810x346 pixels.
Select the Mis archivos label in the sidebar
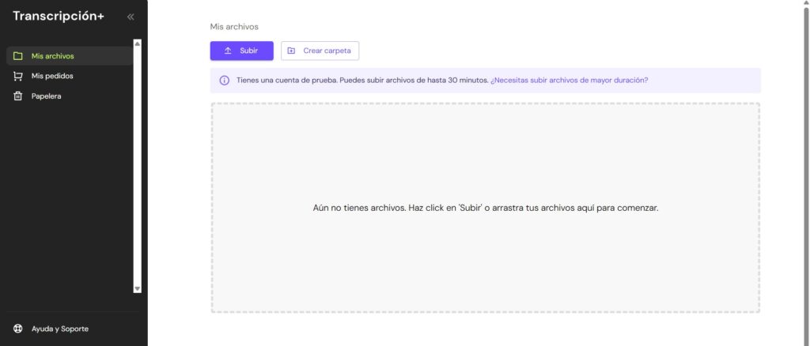[53, 56]
